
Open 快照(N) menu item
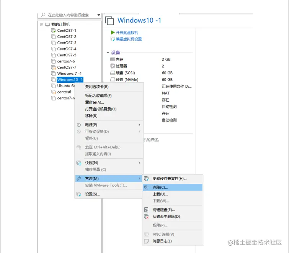(x=109, y=163)
